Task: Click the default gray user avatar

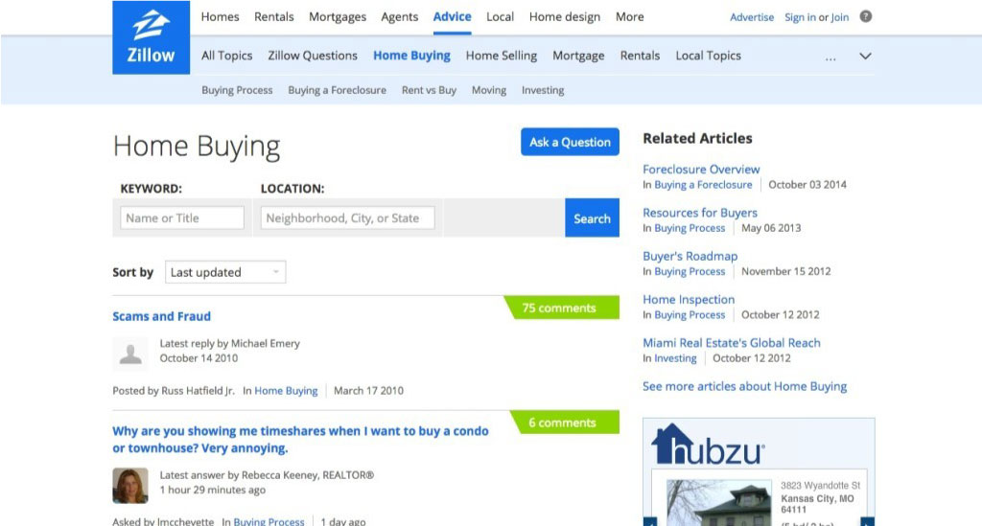Action: pyautogui.click(x=130, y=353)
